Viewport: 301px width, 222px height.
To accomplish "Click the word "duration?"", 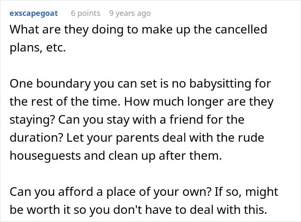I will pyautogui.click(x=37, y=137).
